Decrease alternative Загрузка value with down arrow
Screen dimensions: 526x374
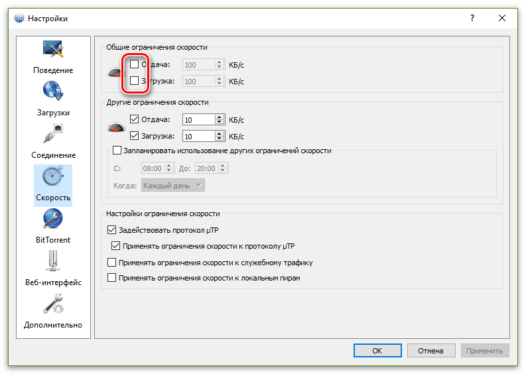pos(220,139)
